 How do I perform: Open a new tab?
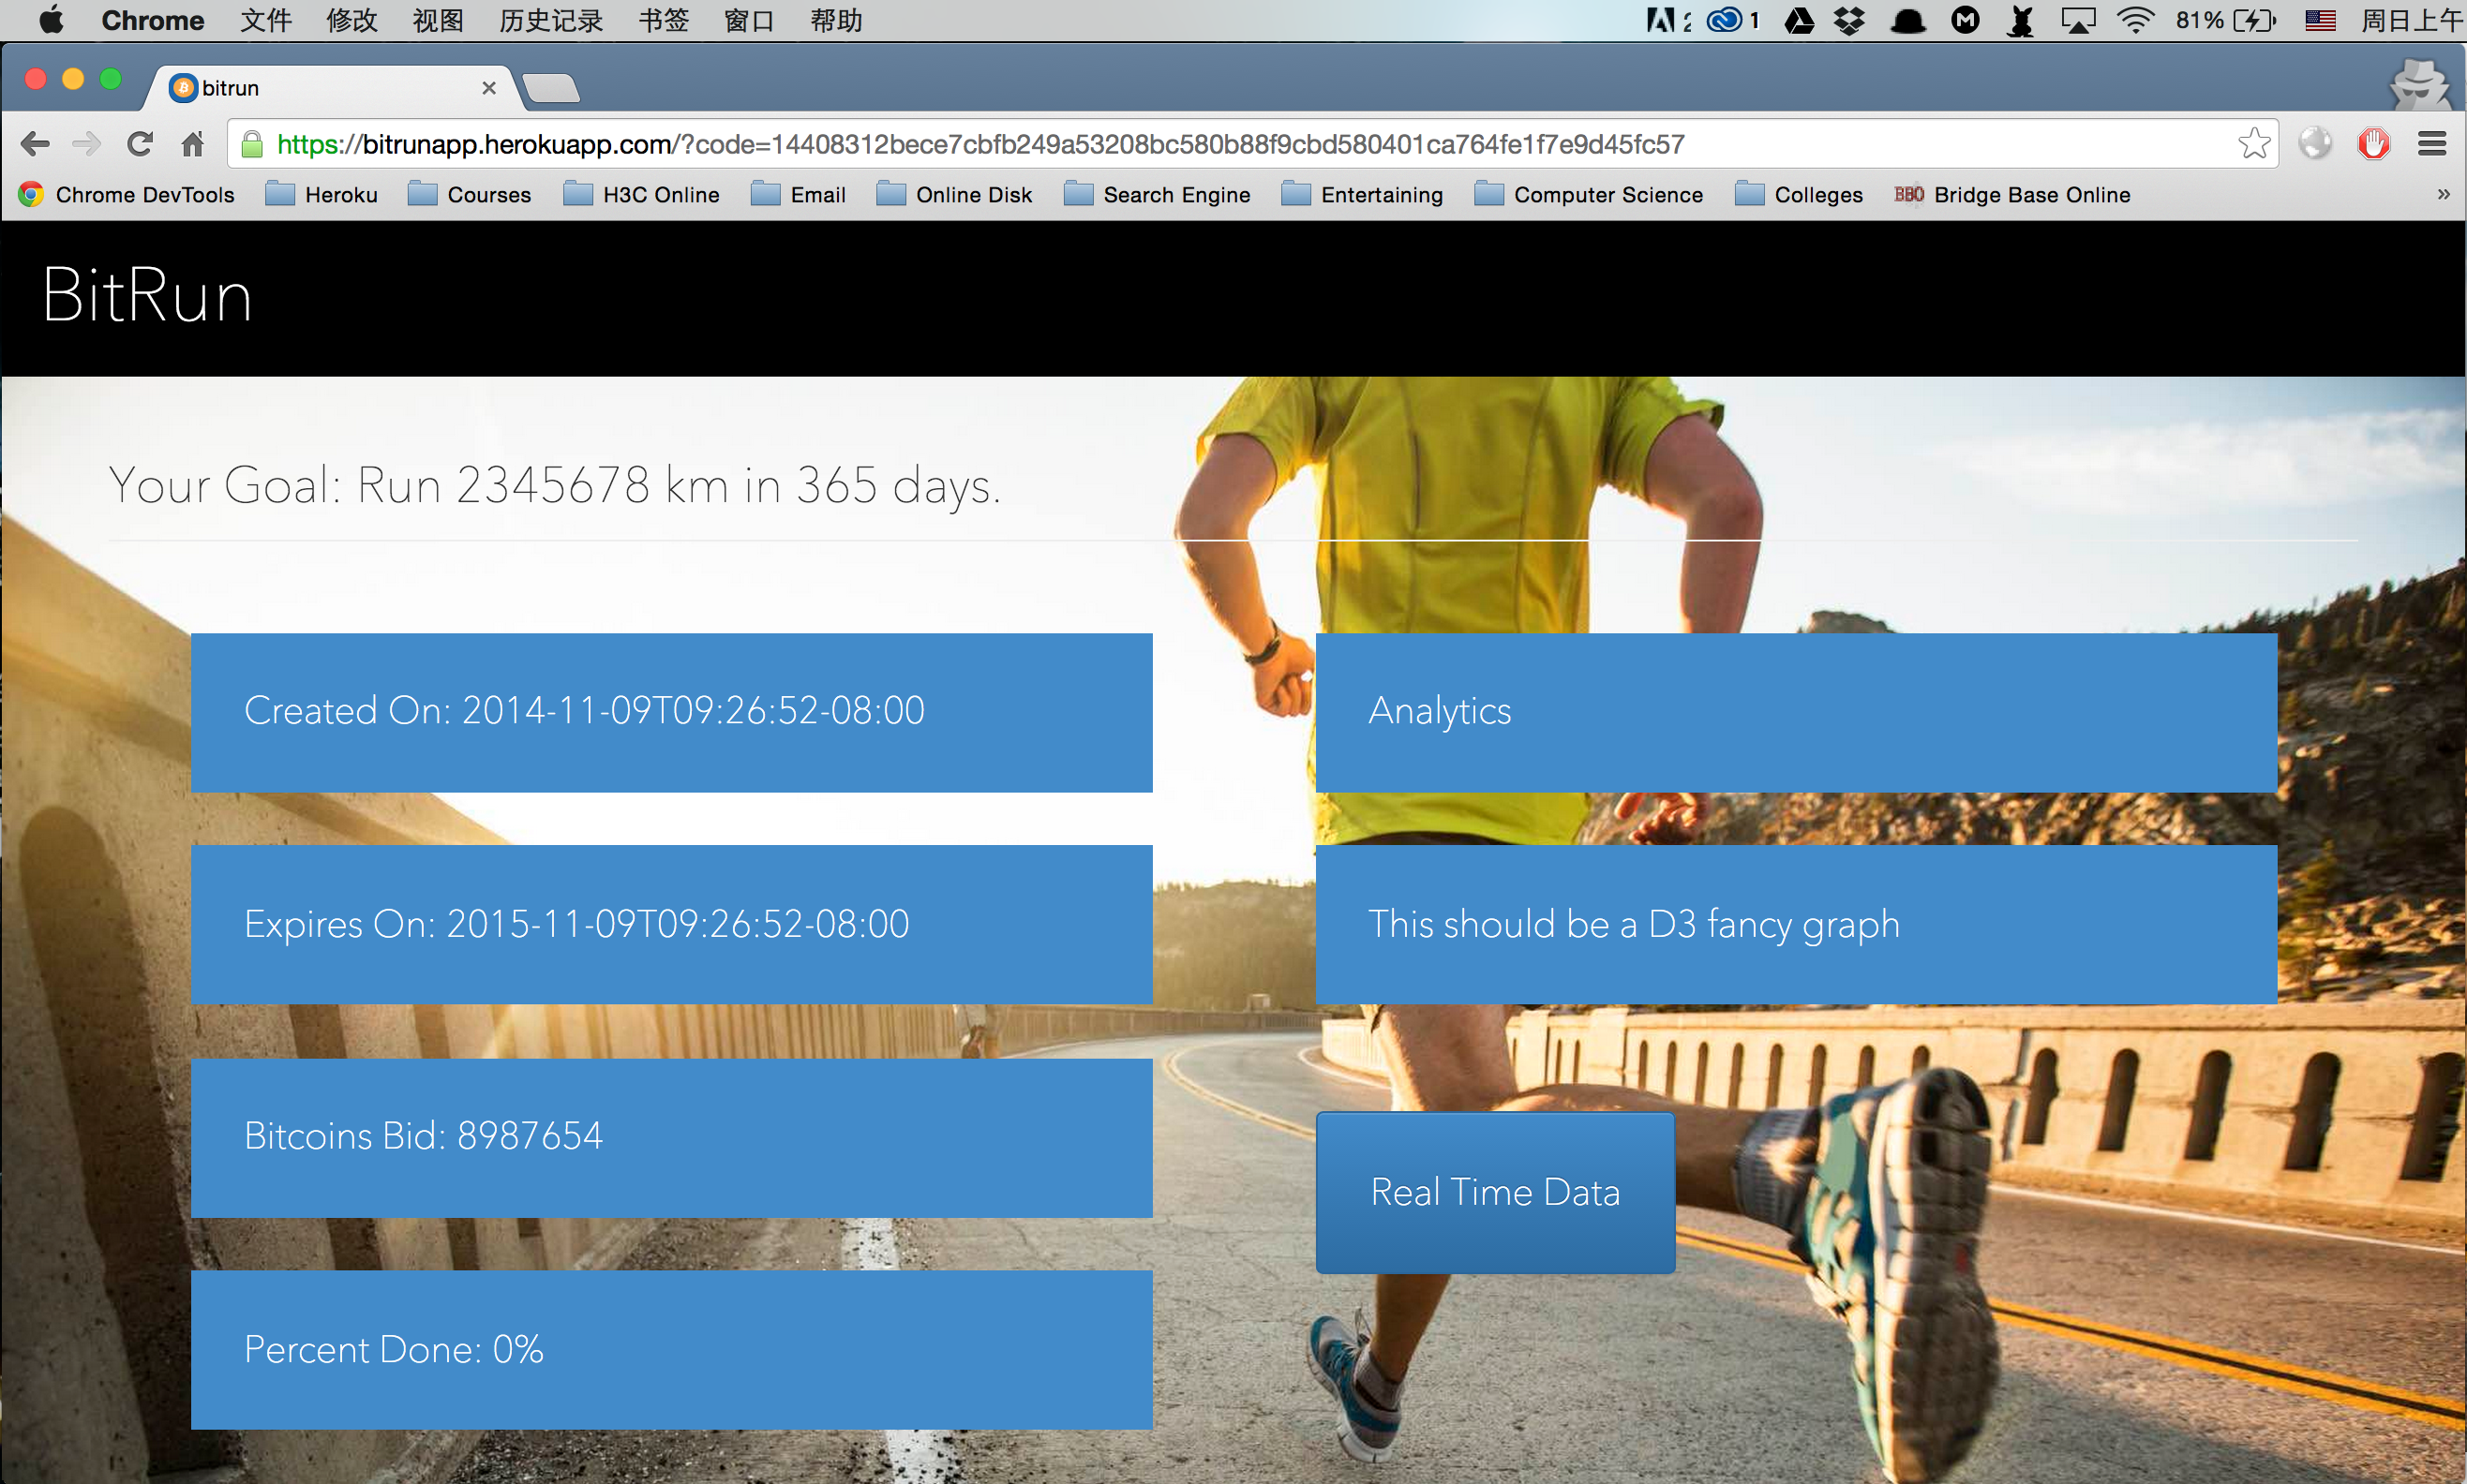click(x=551, y=88)
